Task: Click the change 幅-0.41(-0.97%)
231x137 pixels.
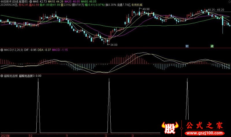Action: click(95, 5)
